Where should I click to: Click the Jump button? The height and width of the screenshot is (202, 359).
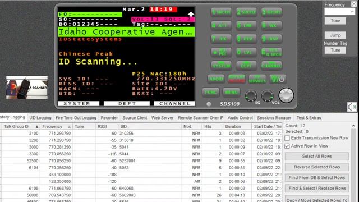click(x=335, y=35)
